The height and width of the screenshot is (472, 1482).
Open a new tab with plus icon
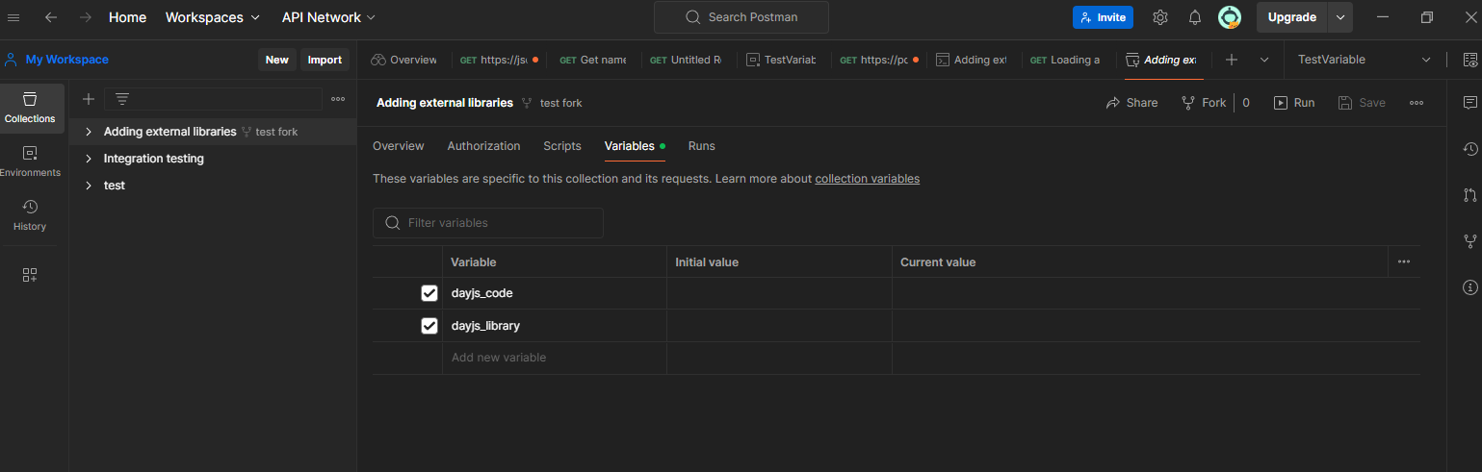click(x=1232, y=60)
